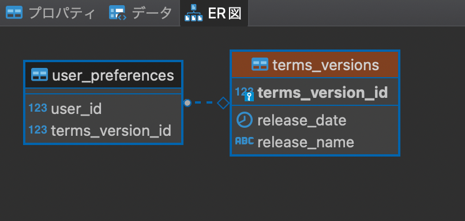Select the dashed relationship connector line
This screenshot has height=221, width=465.
pos(204,102)
